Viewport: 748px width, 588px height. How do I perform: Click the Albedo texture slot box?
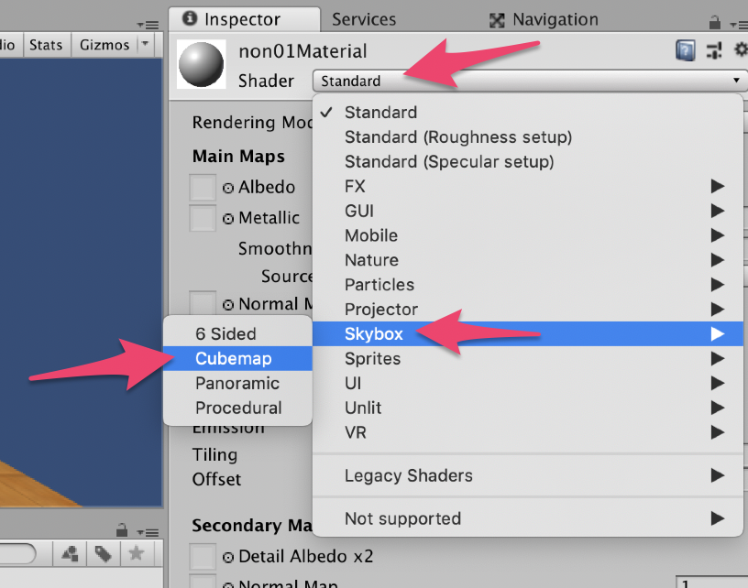tap(203, 188)
